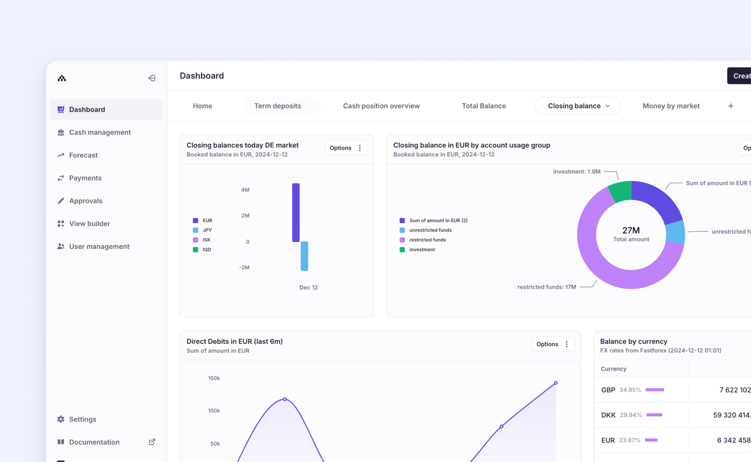Open the Money by market tab
This screenshot has height=462, width=751.
pos(671,106)
